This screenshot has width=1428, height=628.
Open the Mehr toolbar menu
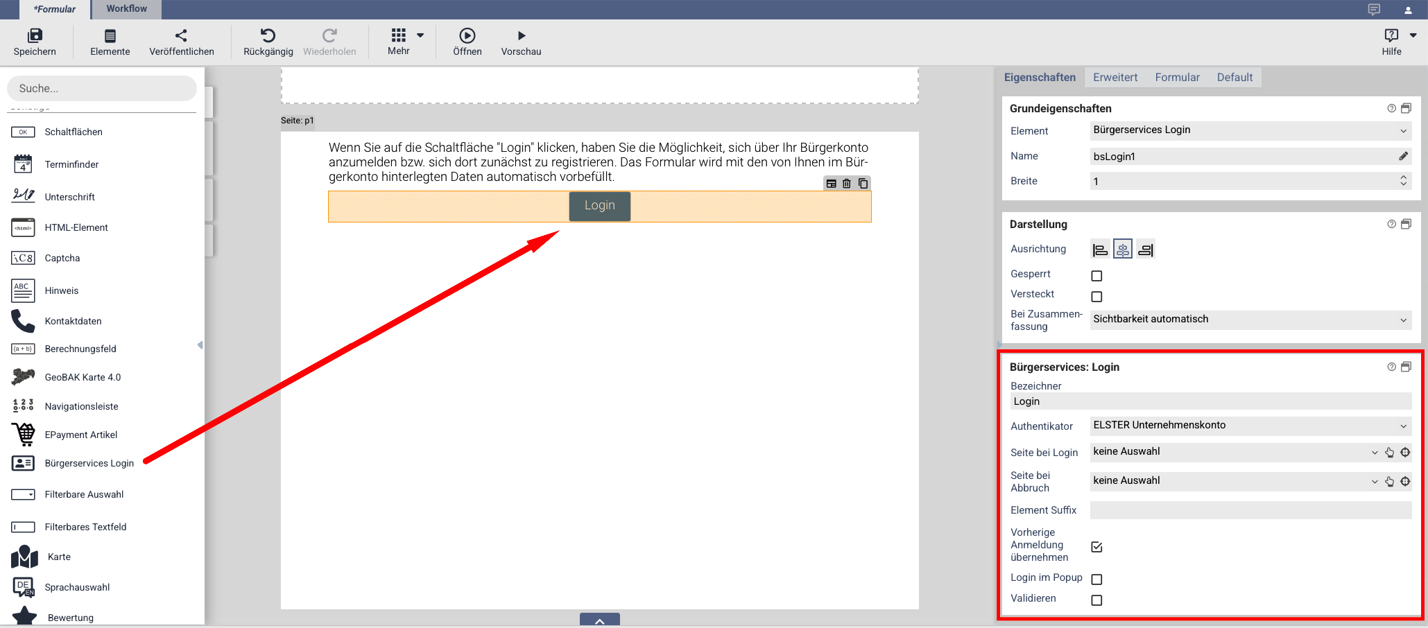point(406,42)
